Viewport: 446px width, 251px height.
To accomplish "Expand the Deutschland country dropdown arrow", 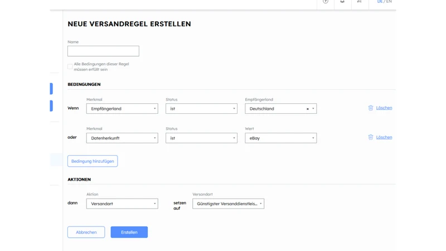I will 313,108.
